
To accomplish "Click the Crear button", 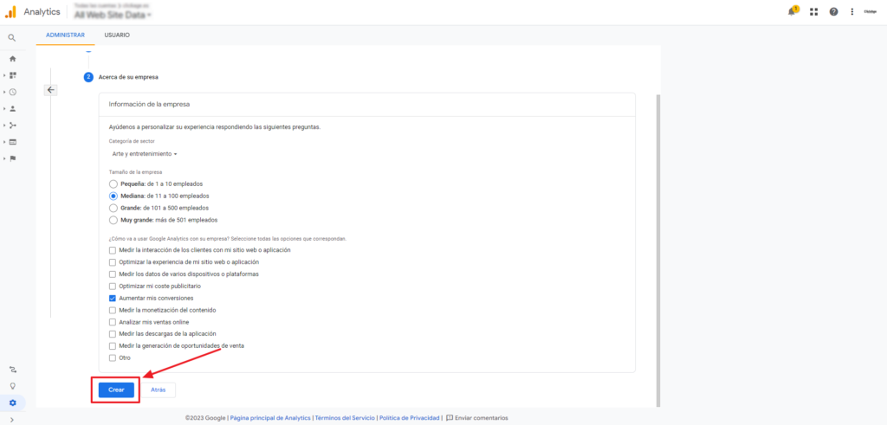I will pos(116,390).
